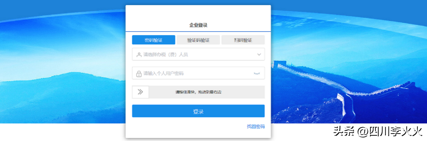The width and height of the screenshot is (427, 141).
Task: Switch to 验证码验证 tab
Action: (198, 40)
